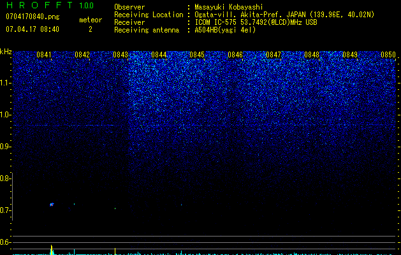This screenshot has width=401, height=255.
Task: Click the 0844 time marker
Action: pyautogui.click(x=159, y=55)
